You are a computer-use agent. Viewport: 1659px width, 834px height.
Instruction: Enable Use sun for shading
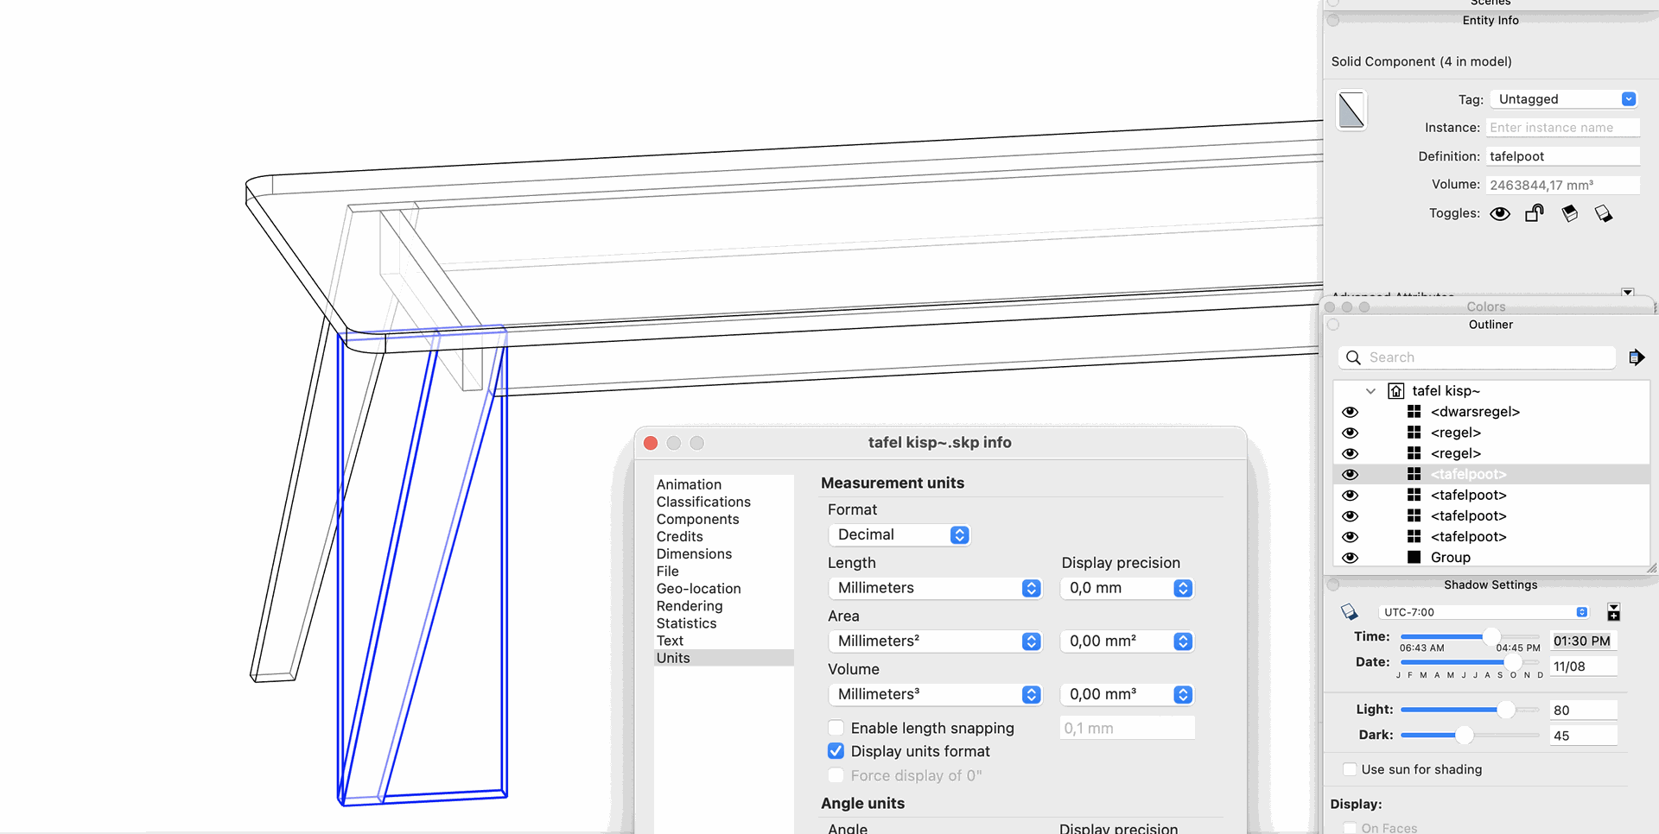coord(1350,769)
